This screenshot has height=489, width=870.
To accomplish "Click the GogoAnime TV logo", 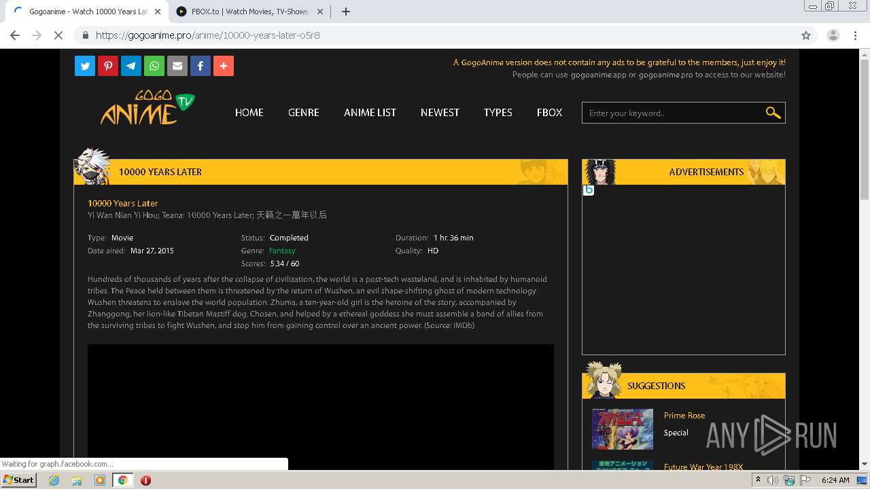I will (147, 108).
